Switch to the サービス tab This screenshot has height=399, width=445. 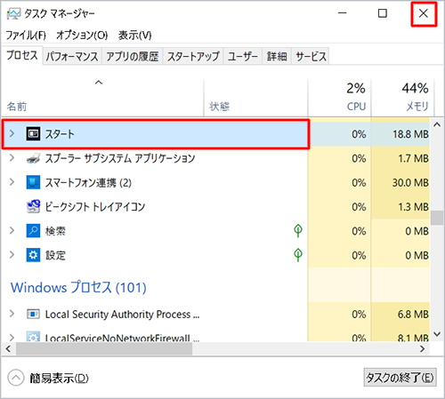(x=311, y=56)
